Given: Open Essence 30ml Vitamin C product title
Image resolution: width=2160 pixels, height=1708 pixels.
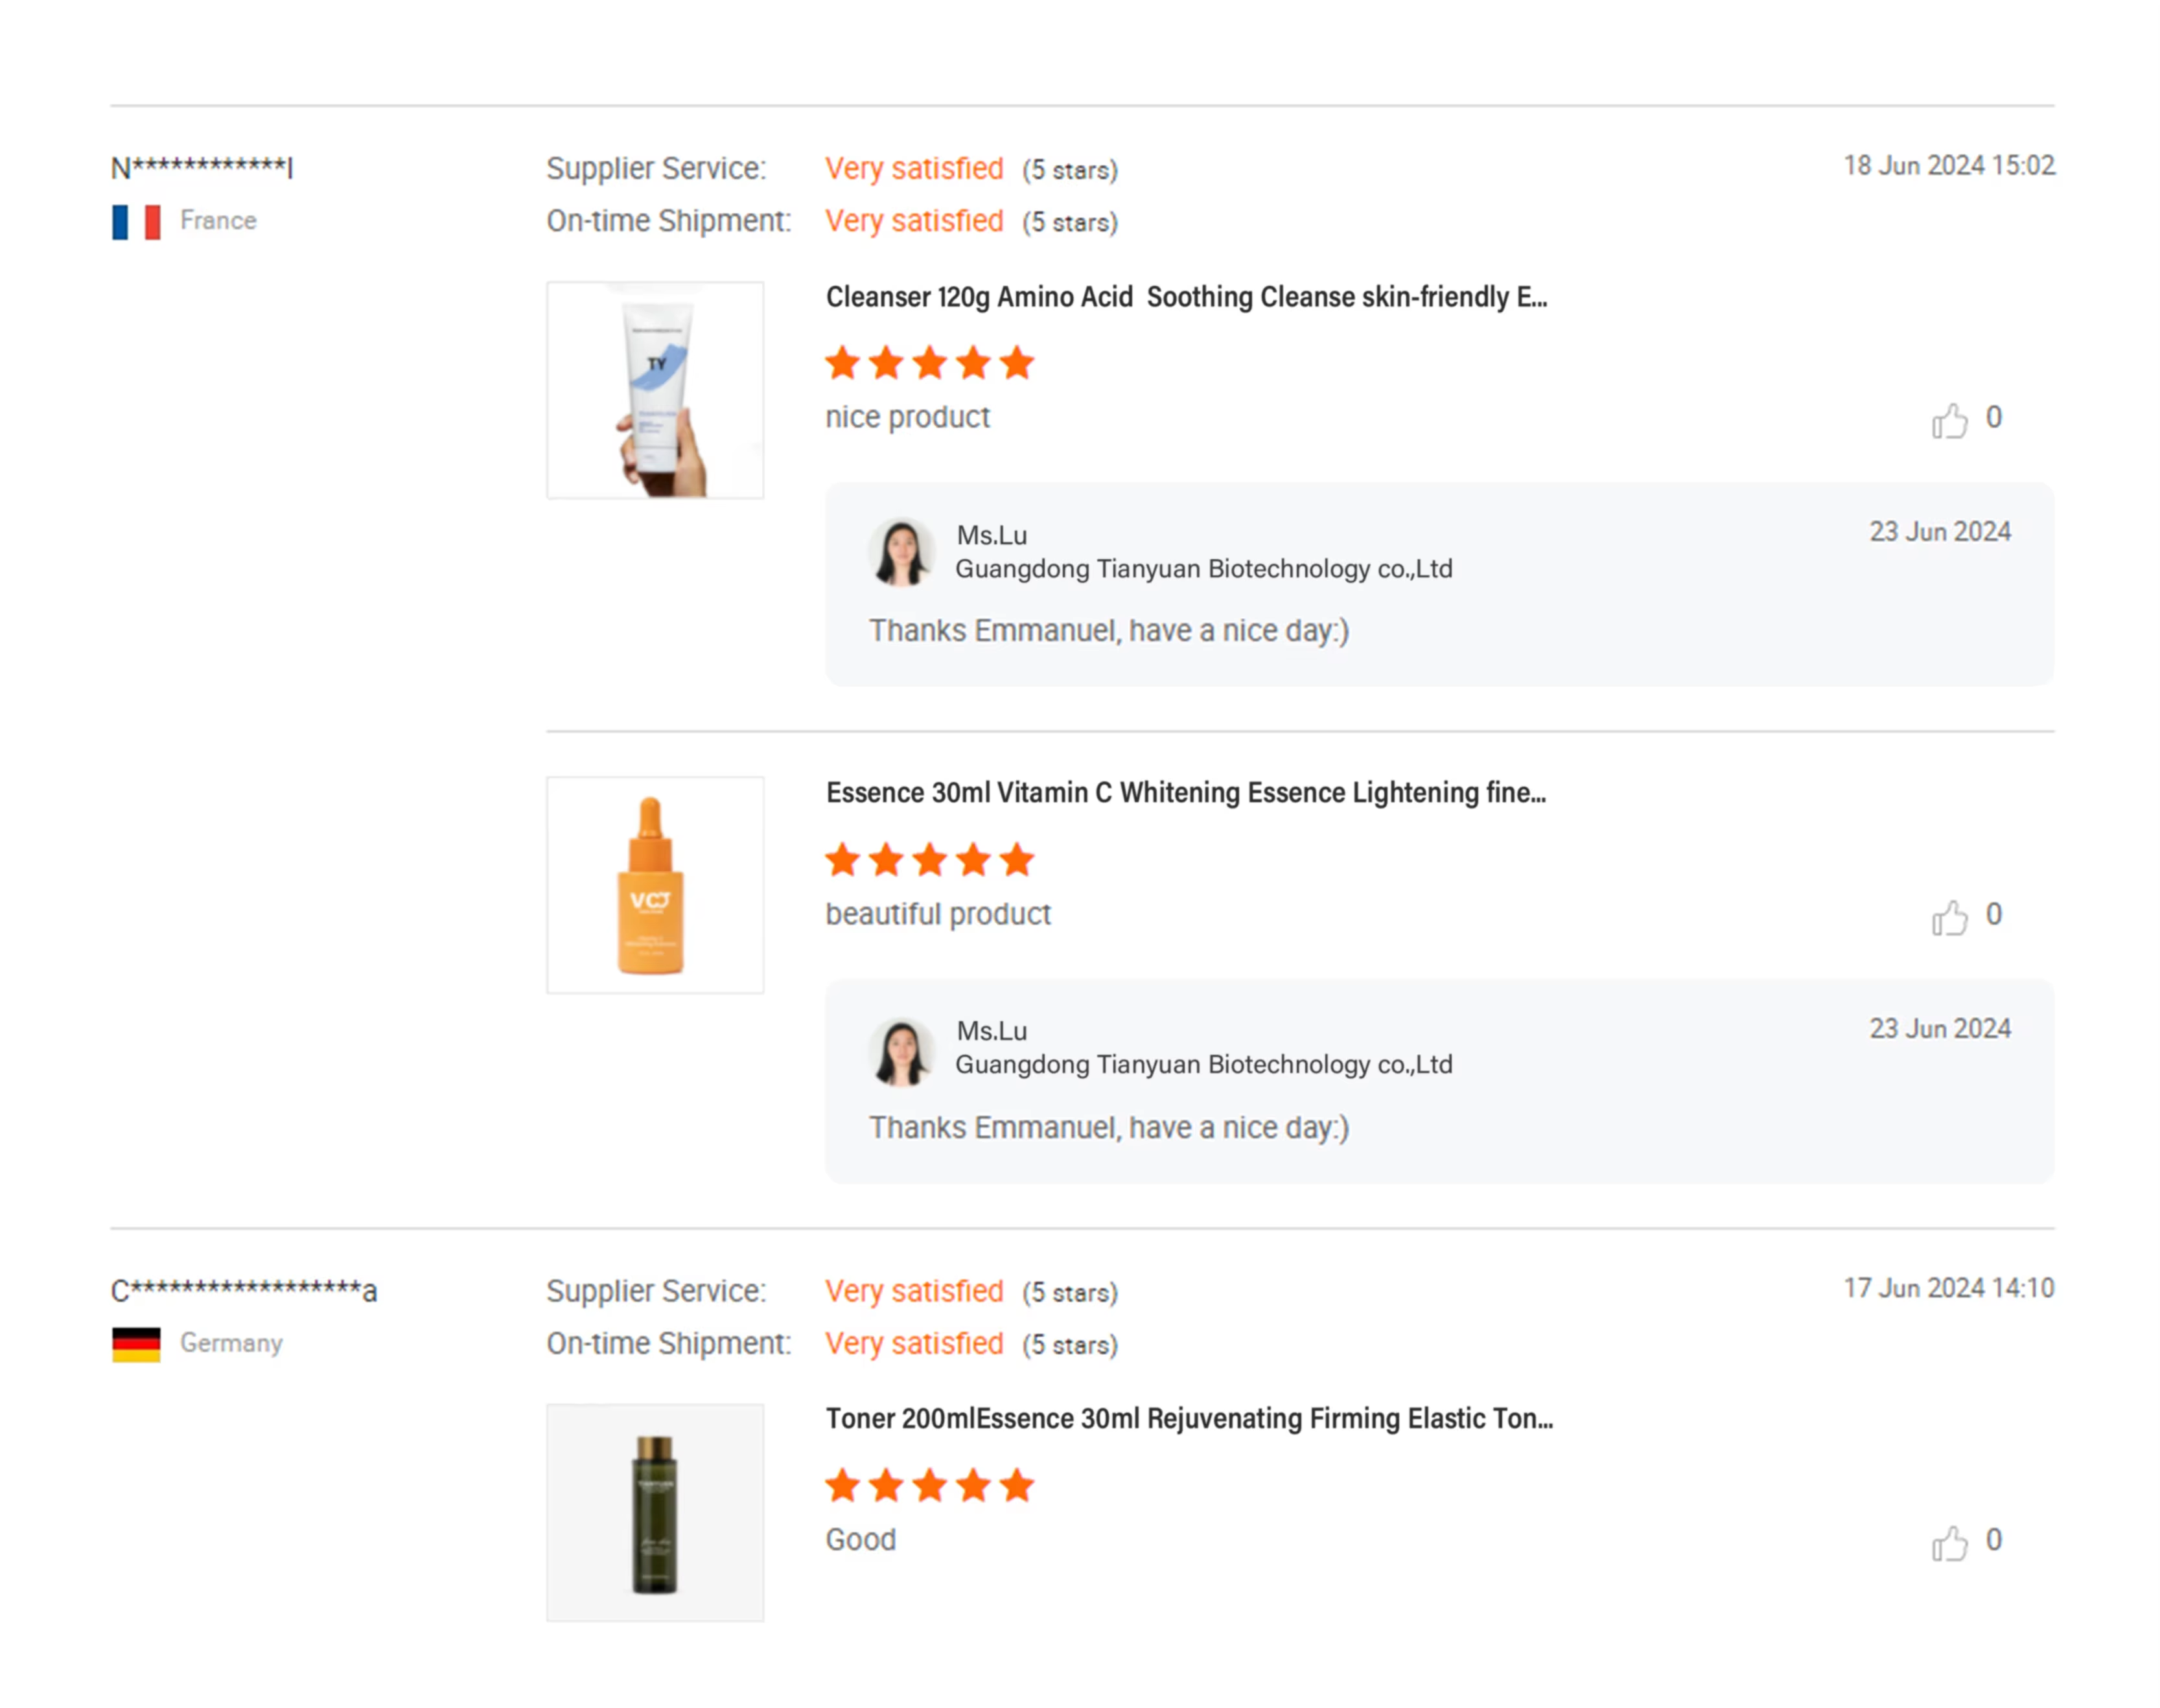Looking at the screenshot, I should point(1185,793).
